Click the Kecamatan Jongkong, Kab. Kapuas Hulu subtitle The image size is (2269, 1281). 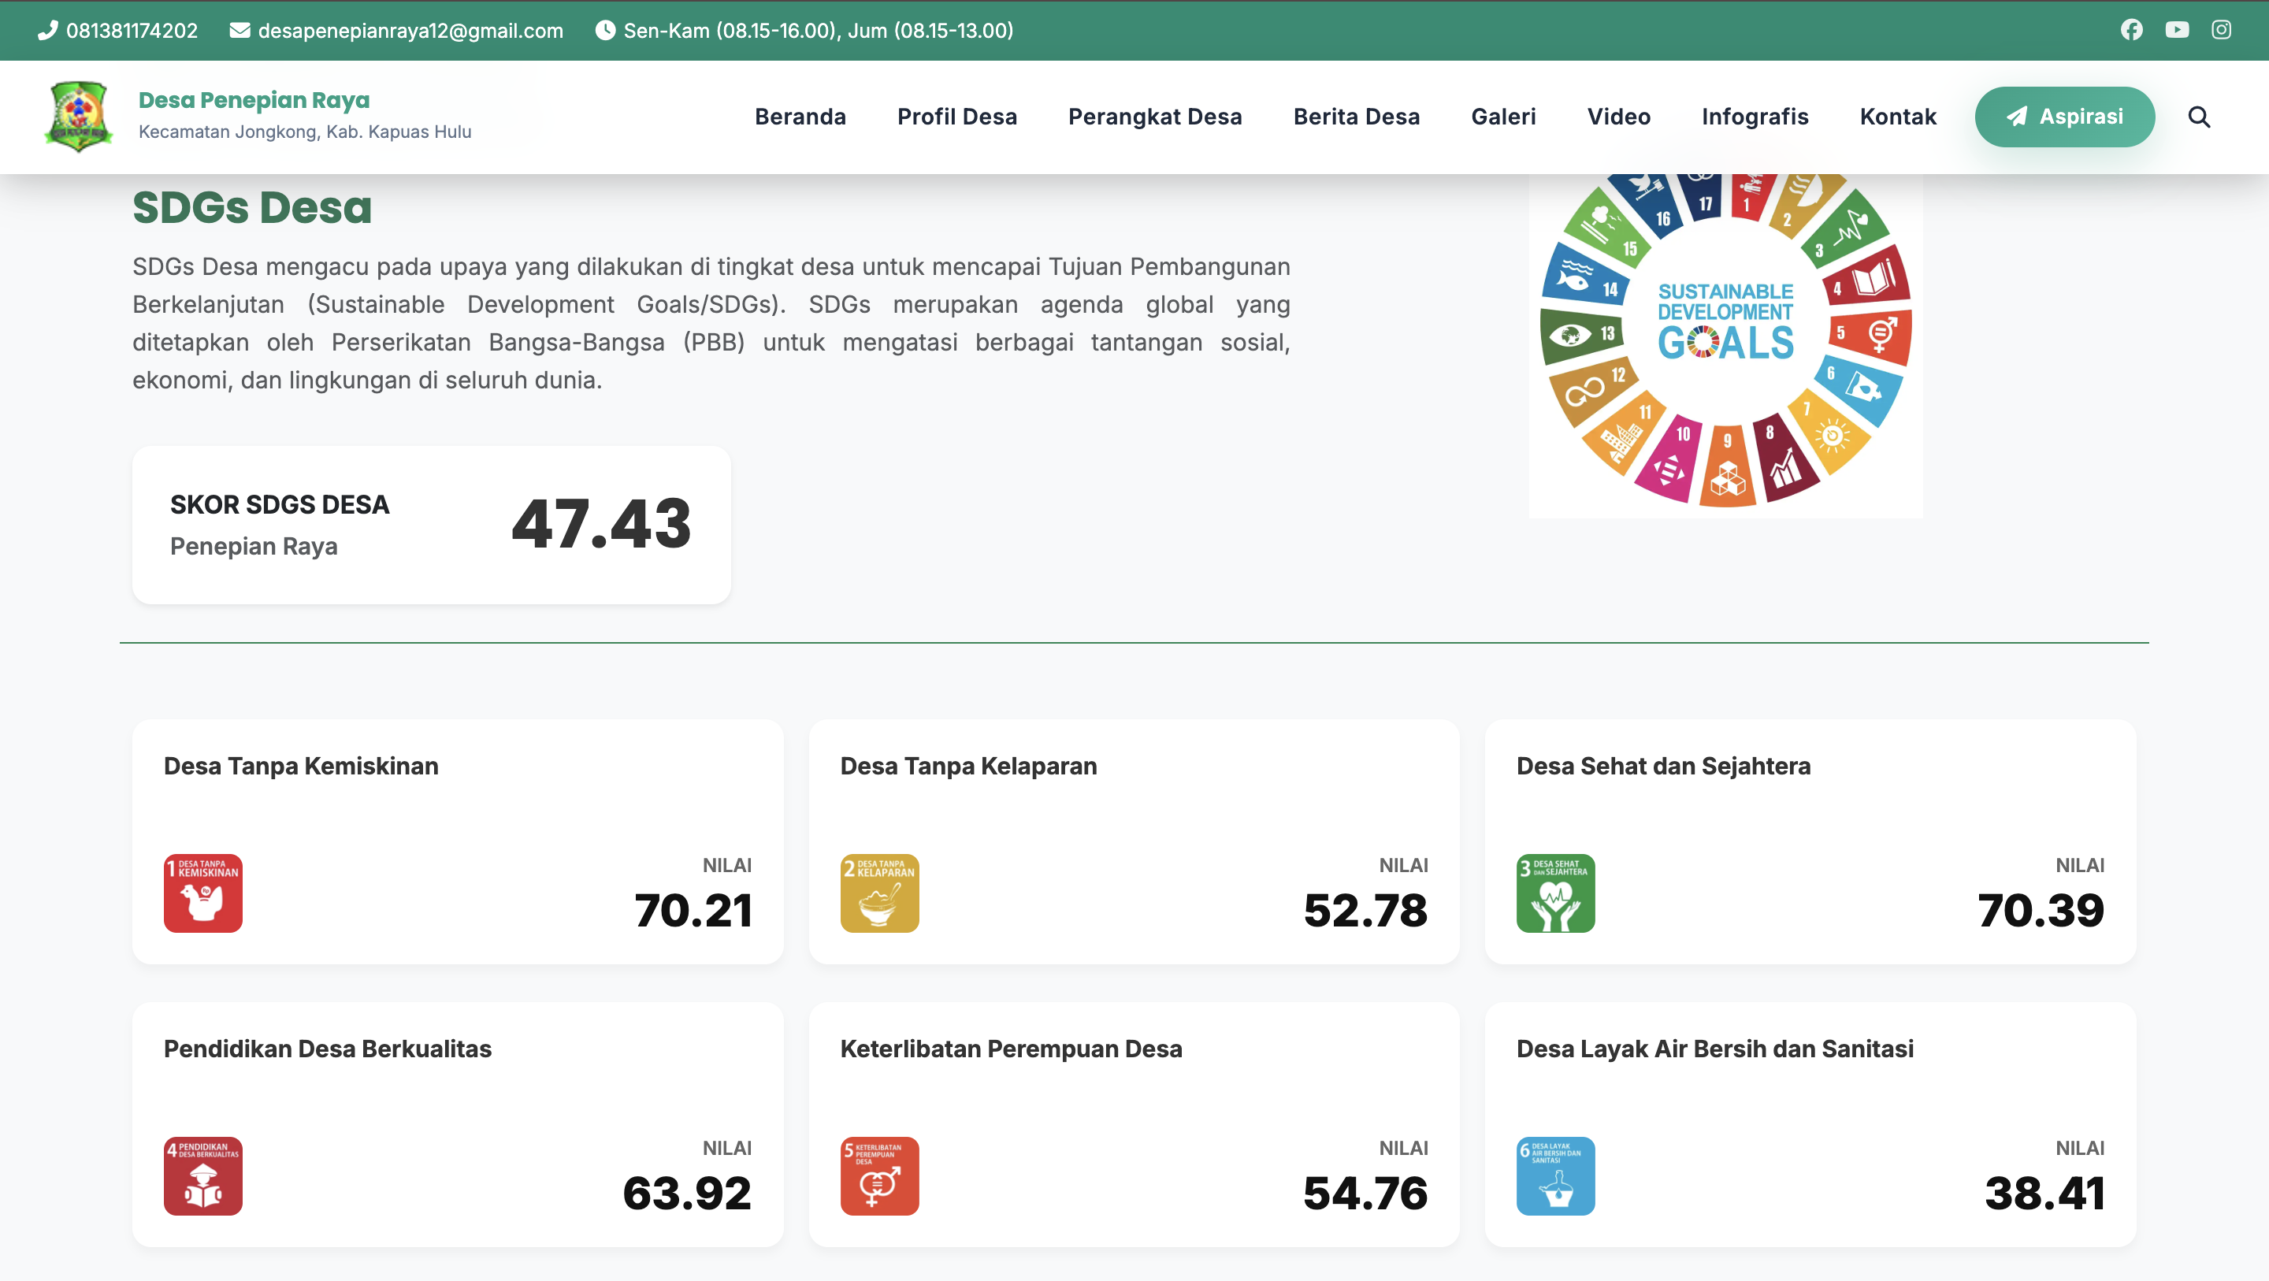click(x=305, y=132)
